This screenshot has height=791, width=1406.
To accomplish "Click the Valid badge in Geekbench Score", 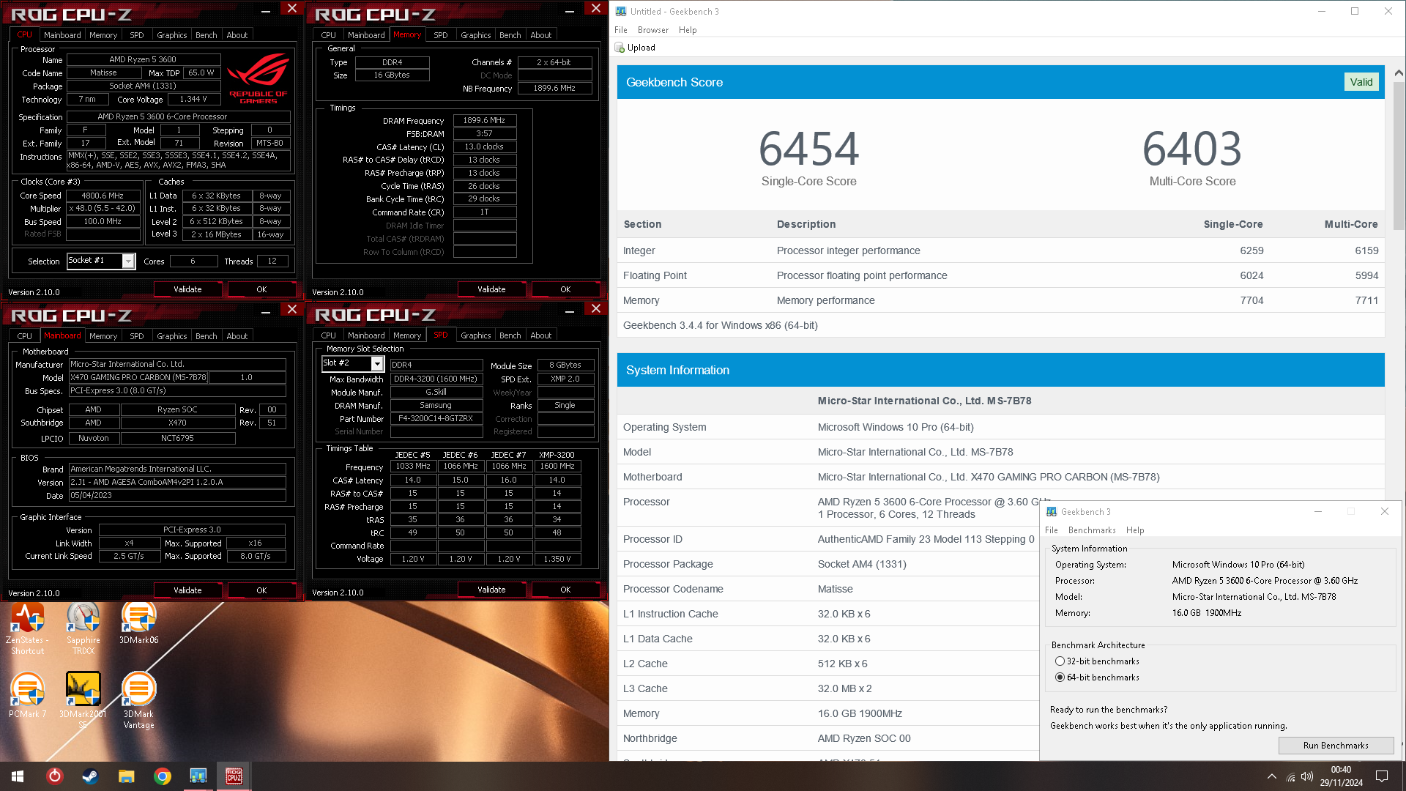I will coord(1361,82).
